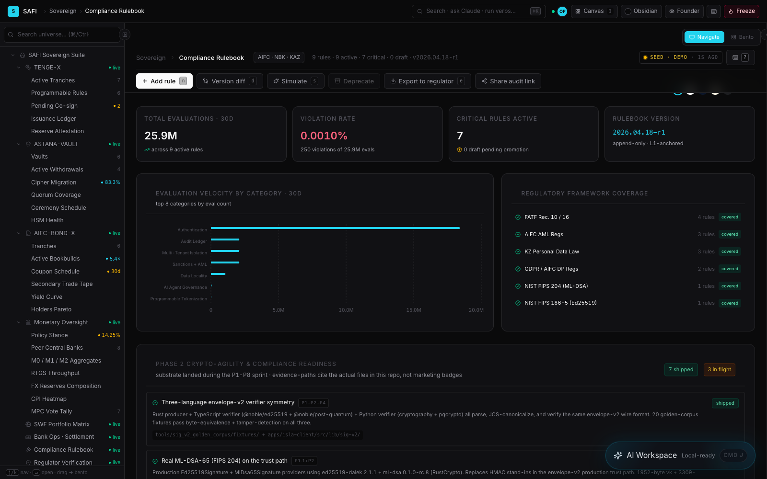The height and width of the screenshot is (479, 767).
Task: Open the SEED · DEMO status badge
Action: [x=681, y=57]
